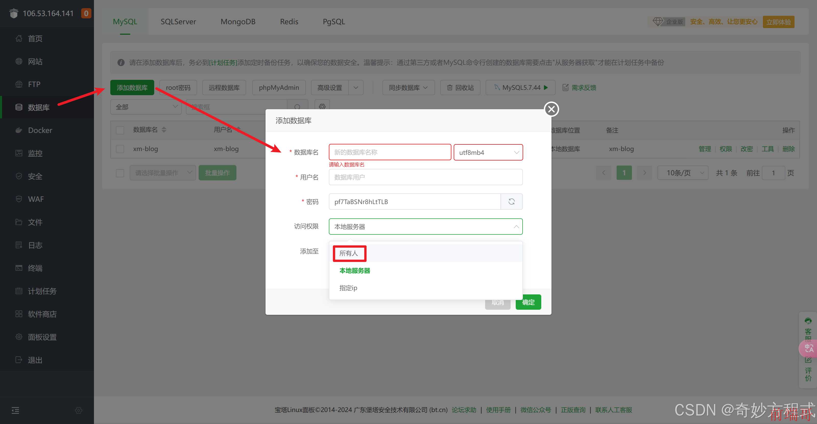Click the 远程数据库 button
This screenshot has width=817, height=424.
224,88
